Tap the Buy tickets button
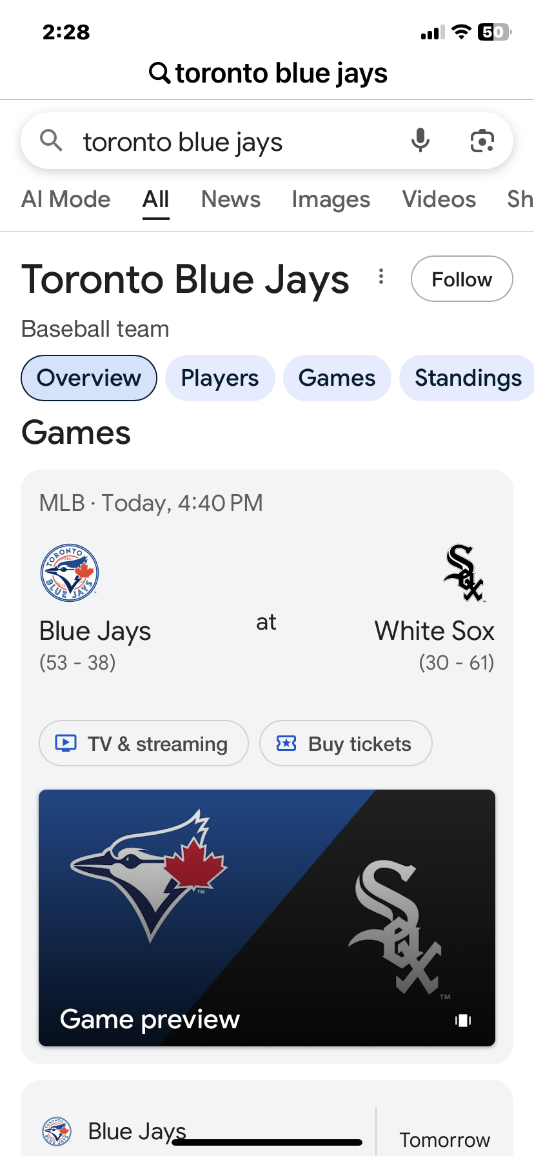Image resolution: width=534 pixels, height=1156 pixels. pyautogui.click(x=346, y=743)
